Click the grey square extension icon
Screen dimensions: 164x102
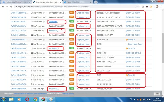point(143,7)
